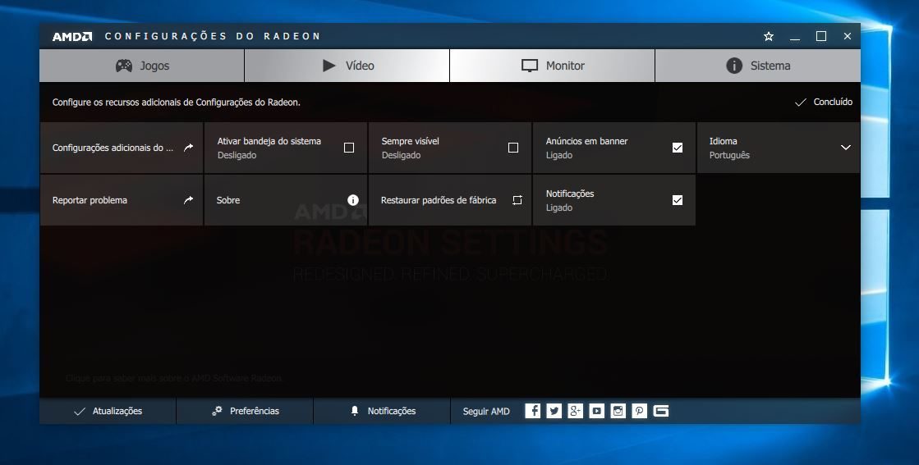Disable the Notificações checkbox
Screen dimensions: 919x465
tap(677, 200)
